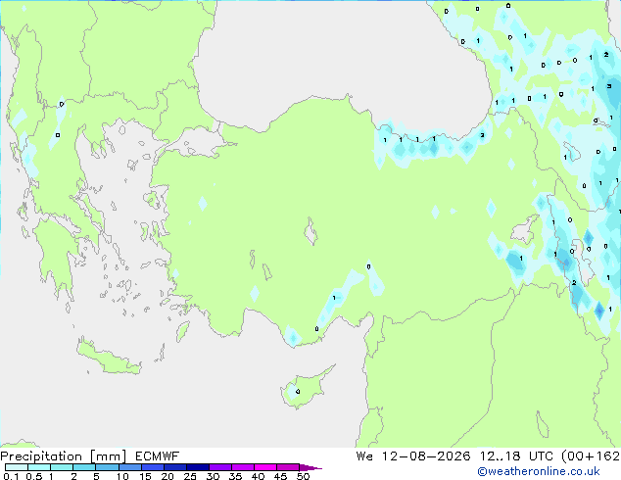Click the legend value "0.1"
The height and width of the screenshot is (480, 621).
tap(11, 476)
